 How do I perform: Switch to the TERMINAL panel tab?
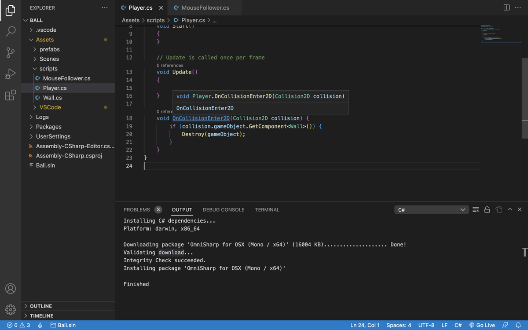click(x=267, y=210)
